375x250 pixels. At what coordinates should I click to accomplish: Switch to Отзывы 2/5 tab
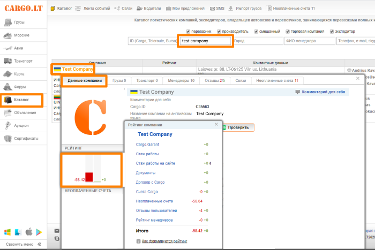click(215, 80)
